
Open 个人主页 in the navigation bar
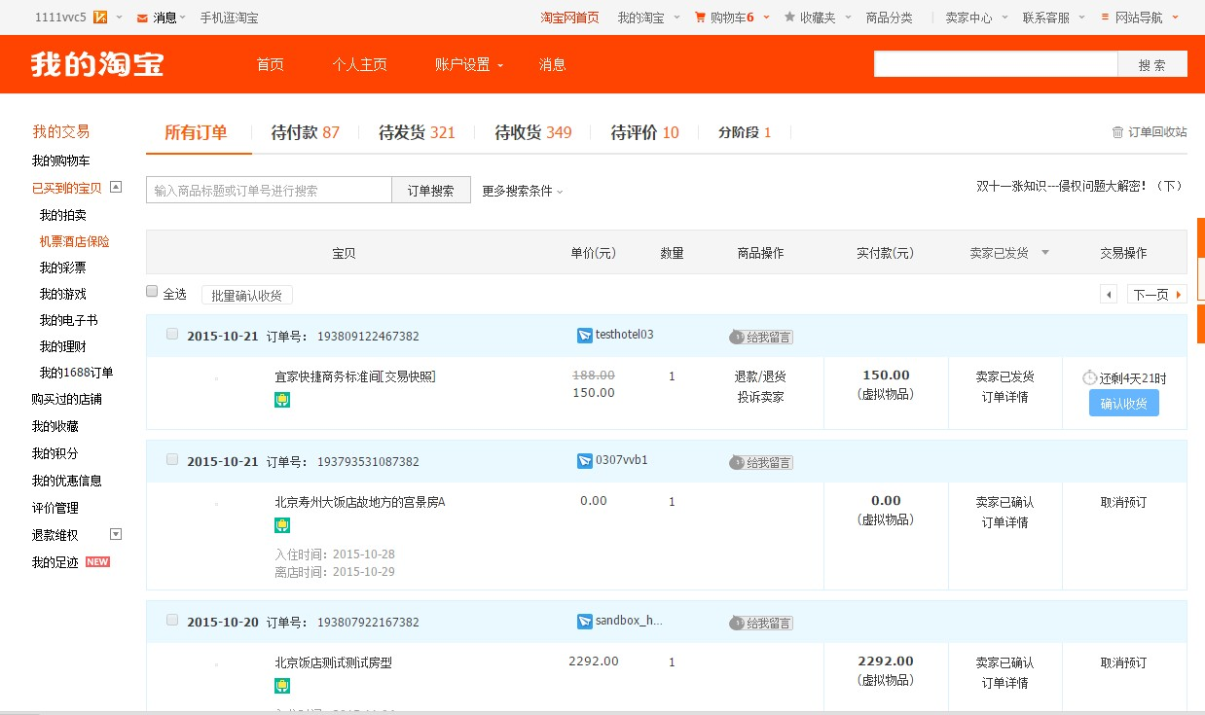coord(359,65)
